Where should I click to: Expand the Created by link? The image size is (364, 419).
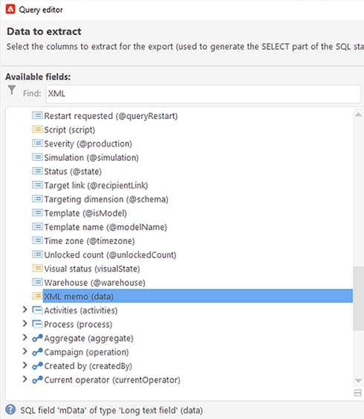[25, 365]
